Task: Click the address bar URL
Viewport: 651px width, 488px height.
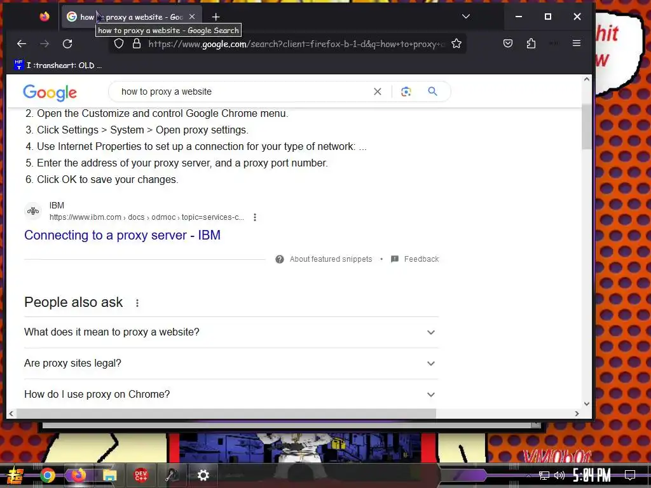Action: point(296,44)
